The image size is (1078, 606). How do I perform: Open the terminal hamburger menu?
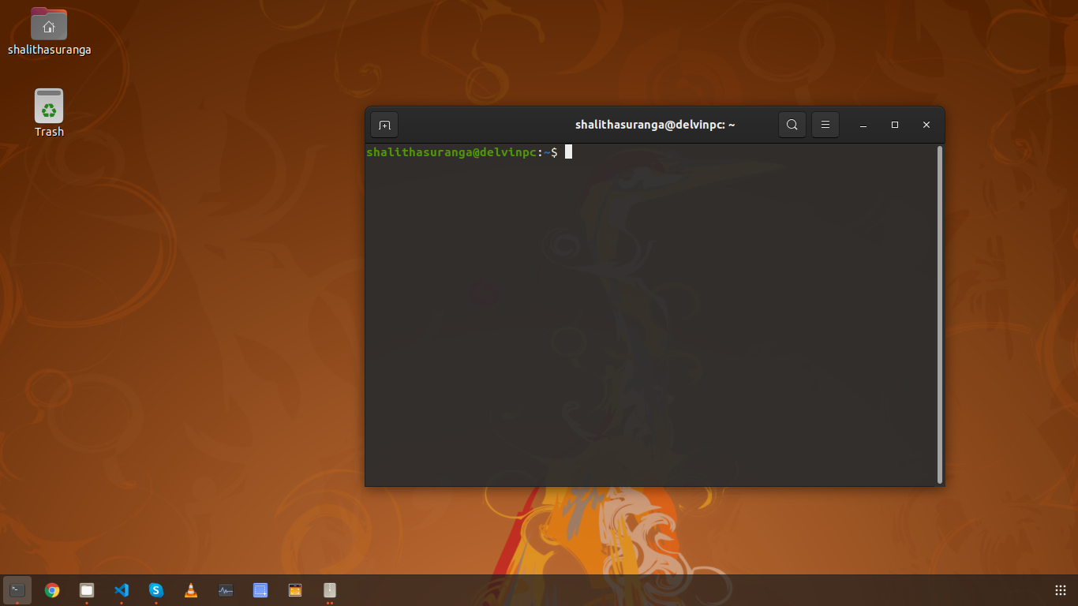825,125
